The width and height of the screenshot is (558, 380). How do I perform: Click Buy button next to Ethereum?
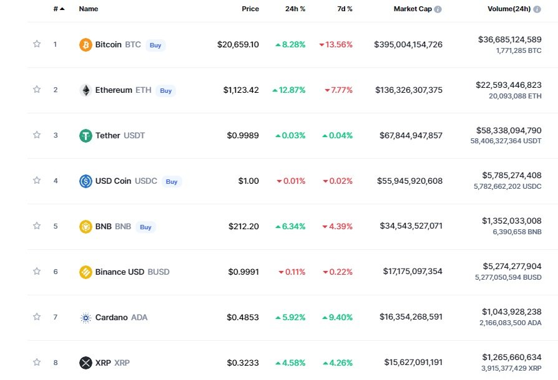point(166,90)
